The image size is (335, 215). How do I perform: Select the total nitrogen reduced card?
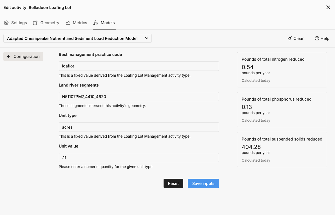(282, 70)
